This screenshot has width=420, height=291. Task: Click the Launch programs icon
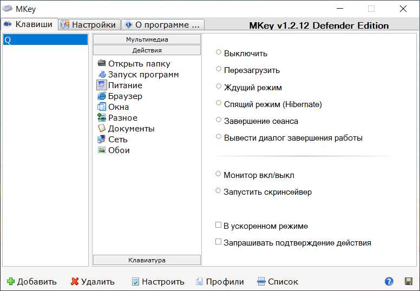click(x=102, y=74)
